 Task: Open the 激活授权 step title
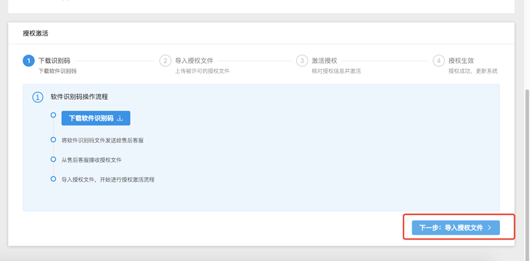click(x=324, y=61)
